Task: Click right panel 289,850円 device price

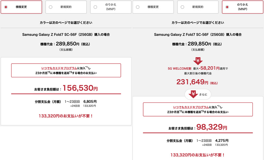Action: [199, 44]
